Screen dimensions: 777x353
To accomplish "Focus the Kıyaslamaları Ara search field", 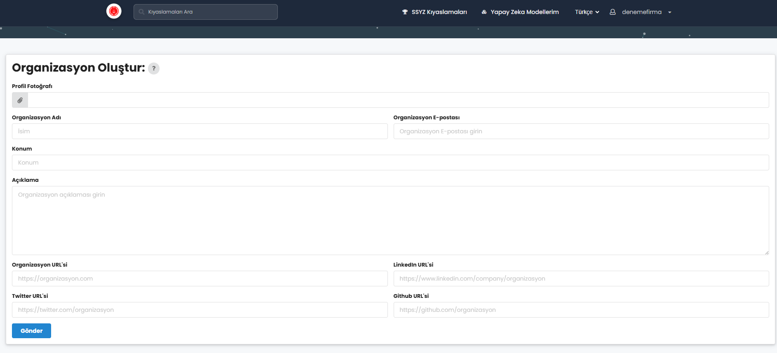I will point(210,12).
